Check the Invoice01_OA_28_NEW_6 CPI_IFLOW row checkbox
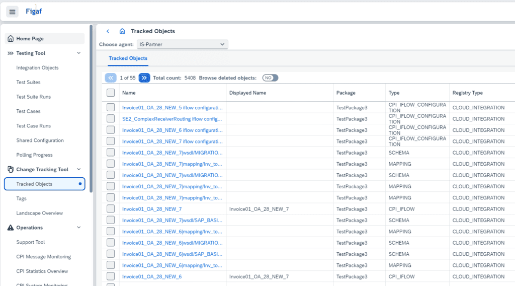Viewport: 515px width, 286px height. [111, 276]
